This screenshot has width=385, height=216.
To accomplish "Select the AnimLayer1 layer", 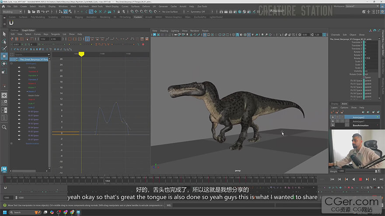I will pyautogui.click(x=358, y=121).
